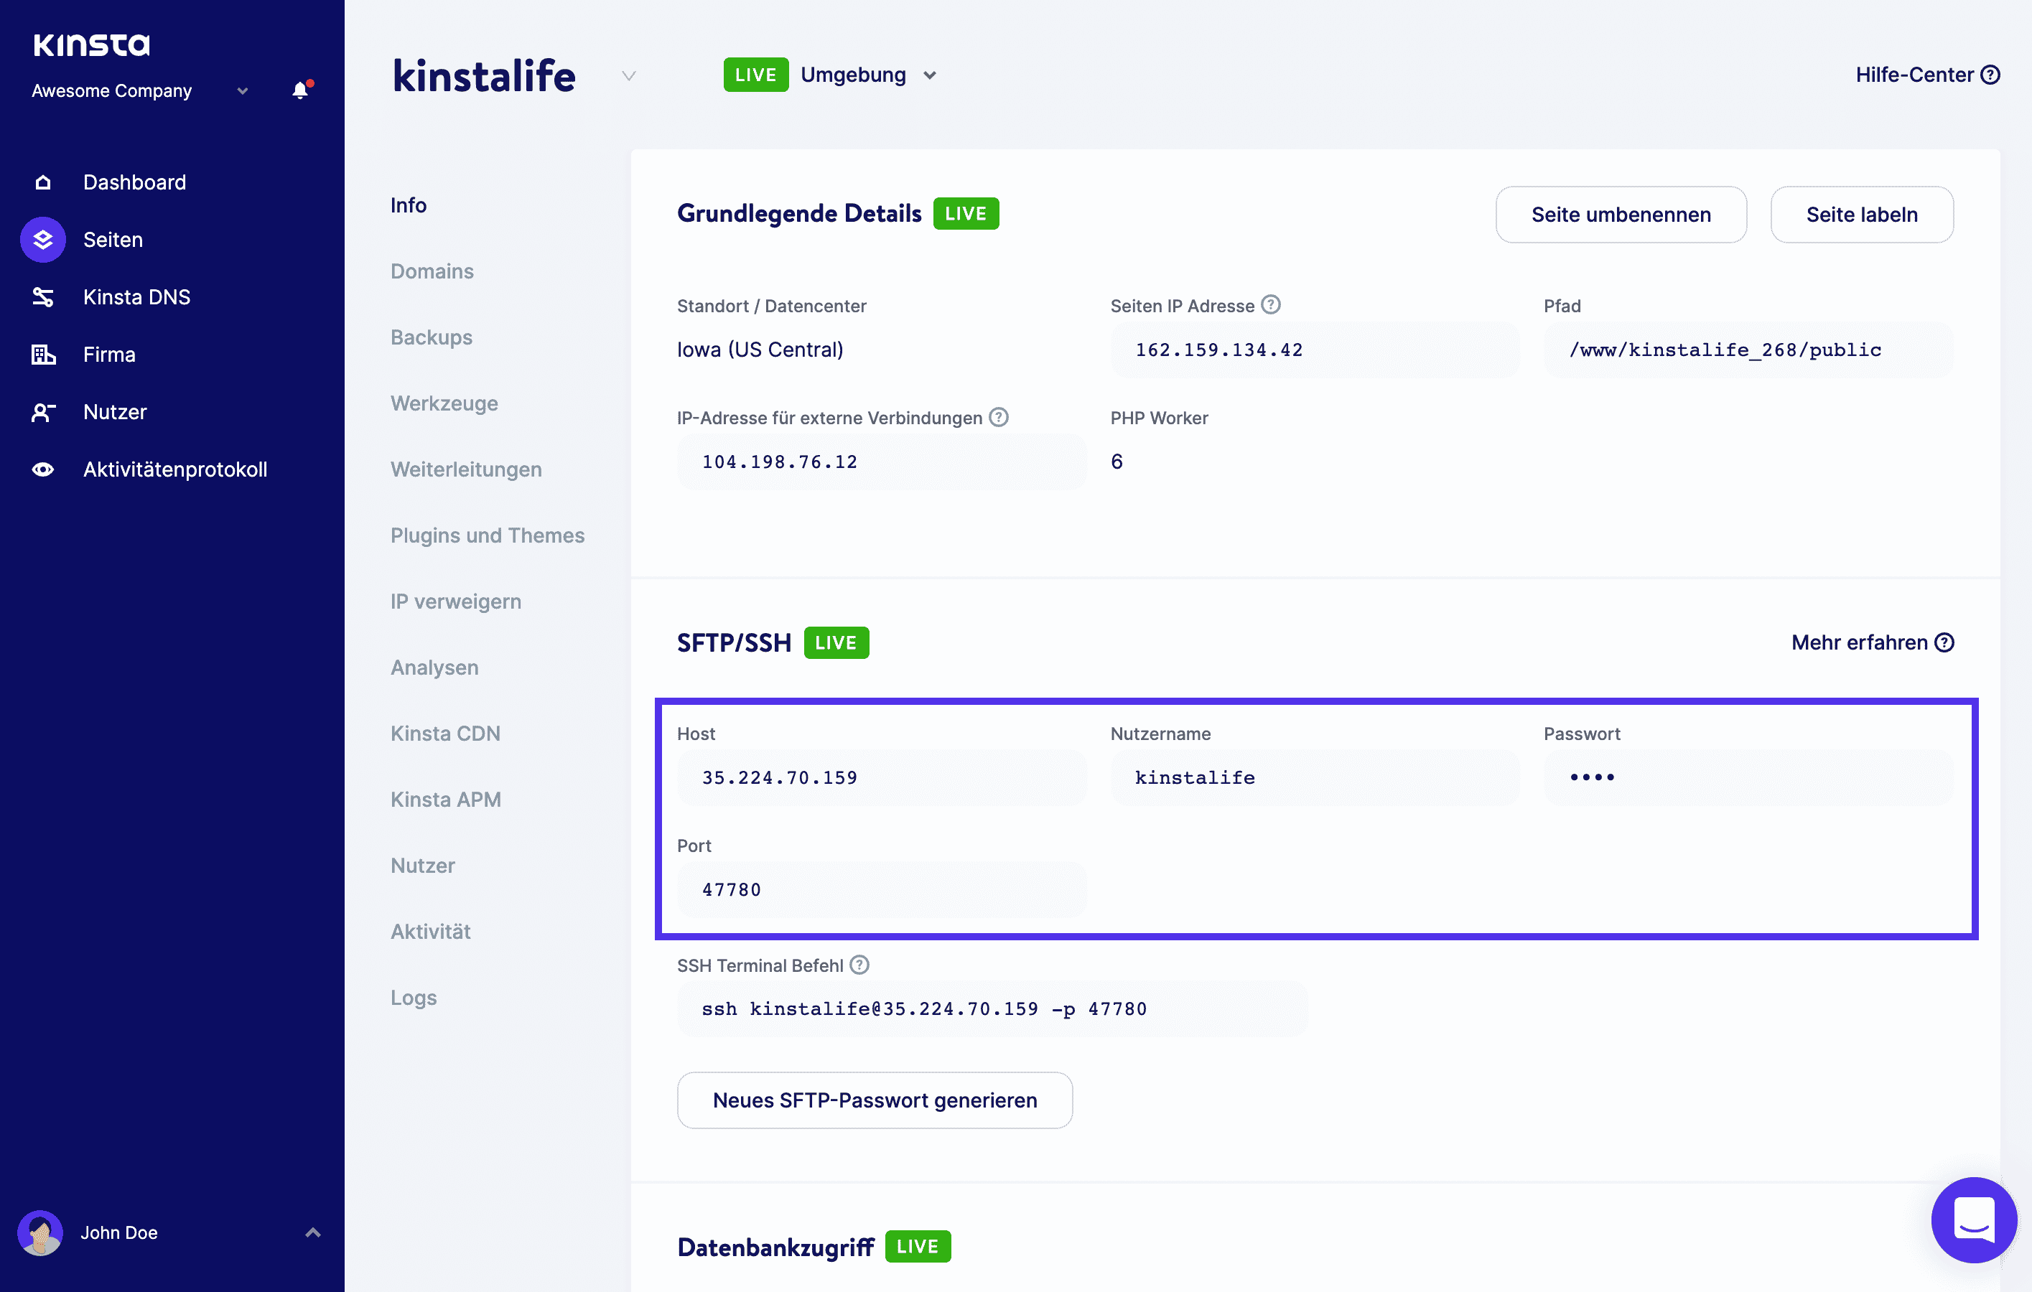The image size is (2032, 1292).
Task: Open the Hilfe-Center link
Action: click(1926, 74)
